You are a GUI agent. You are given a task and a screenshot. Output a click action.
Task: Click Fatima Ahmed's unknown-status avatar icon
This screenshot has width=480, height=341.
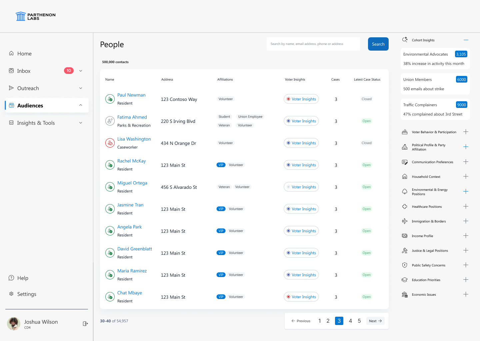[110, 121]
